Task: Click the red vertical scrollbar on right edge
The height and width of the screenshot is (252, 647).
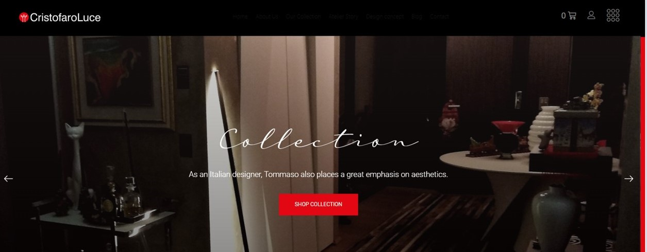Action: pyautogui.click(x=643, y=144)
